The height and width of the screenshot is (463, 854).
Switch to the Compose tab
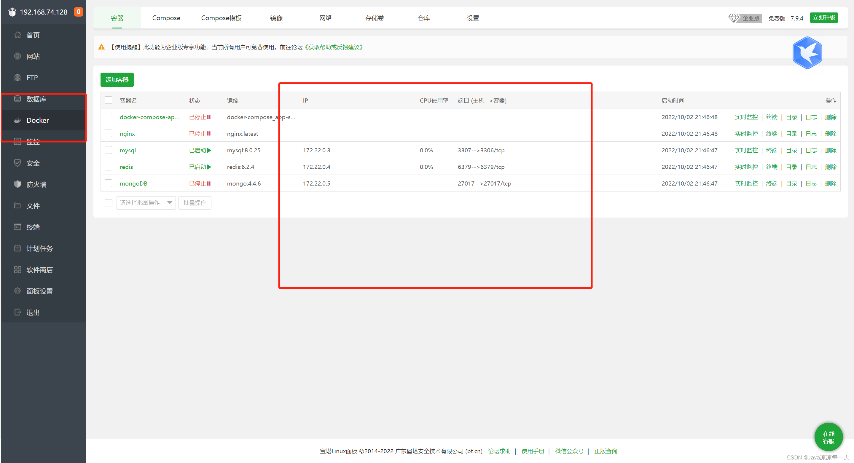click(166, 18)
